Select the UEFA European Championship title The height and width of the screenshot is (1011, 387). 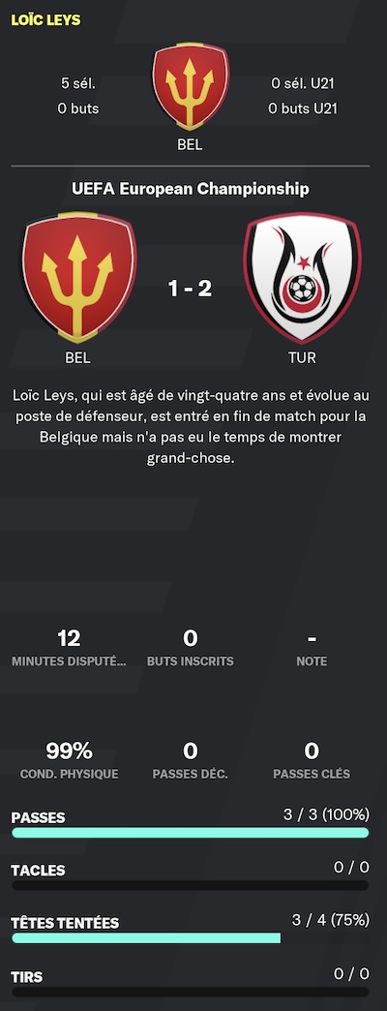coord(190,189)
